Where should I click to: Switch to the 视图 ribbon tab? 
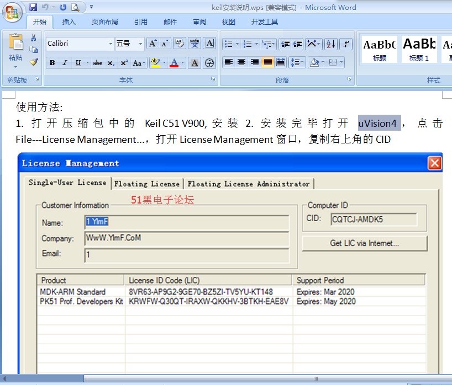pyautogui.click(x=229, y=22)
